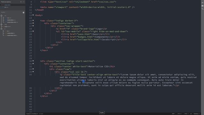Screen dimensions: 204x115
Task: Click the wand icon in right toolbar
Action: point(202,9)
